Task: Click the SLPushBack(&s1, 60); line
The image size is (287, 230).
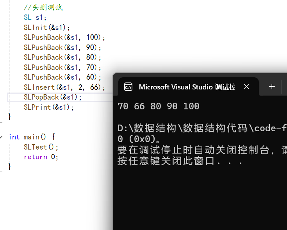Action: point(62,77)
